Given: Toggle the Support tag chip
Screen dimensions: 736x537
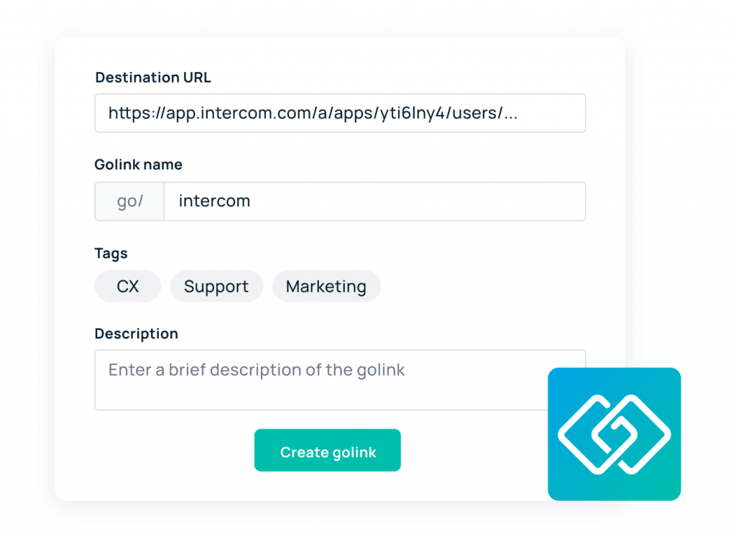Looking at the screenshot, I should tap(216, 286).
